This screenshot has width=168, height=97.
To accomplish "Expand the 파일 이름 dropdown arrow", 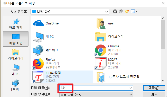I will pos(130,88).
